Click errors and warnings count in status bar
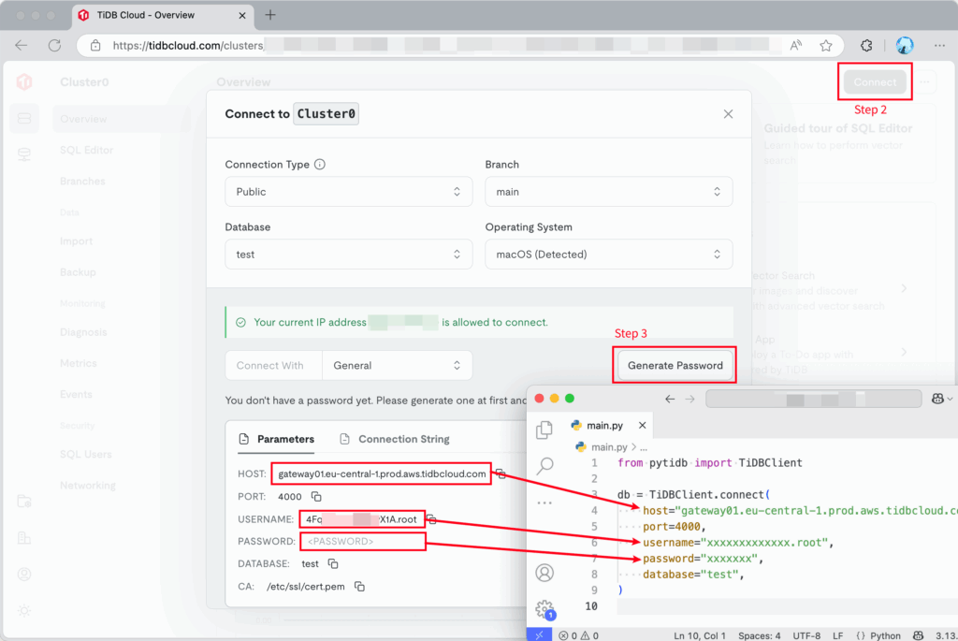 tap(578, 635)
